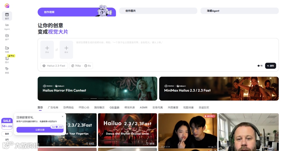The image size is (305, 151).
Task: Open the Fingertips forest video thumbnail
Action: [81, 130]
